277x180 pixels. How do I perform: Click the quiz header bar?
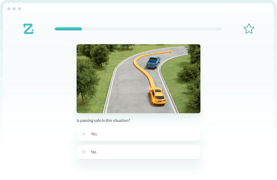click(x=138, y=29)
